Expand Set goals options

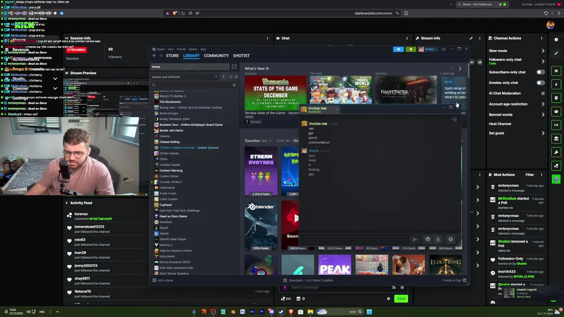point(543,133)
